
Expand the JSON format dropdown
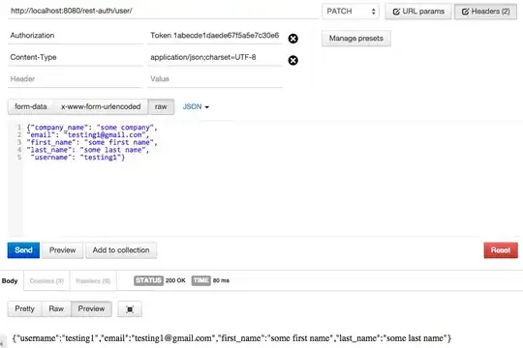pyautogui.click(x=196, y=107)
